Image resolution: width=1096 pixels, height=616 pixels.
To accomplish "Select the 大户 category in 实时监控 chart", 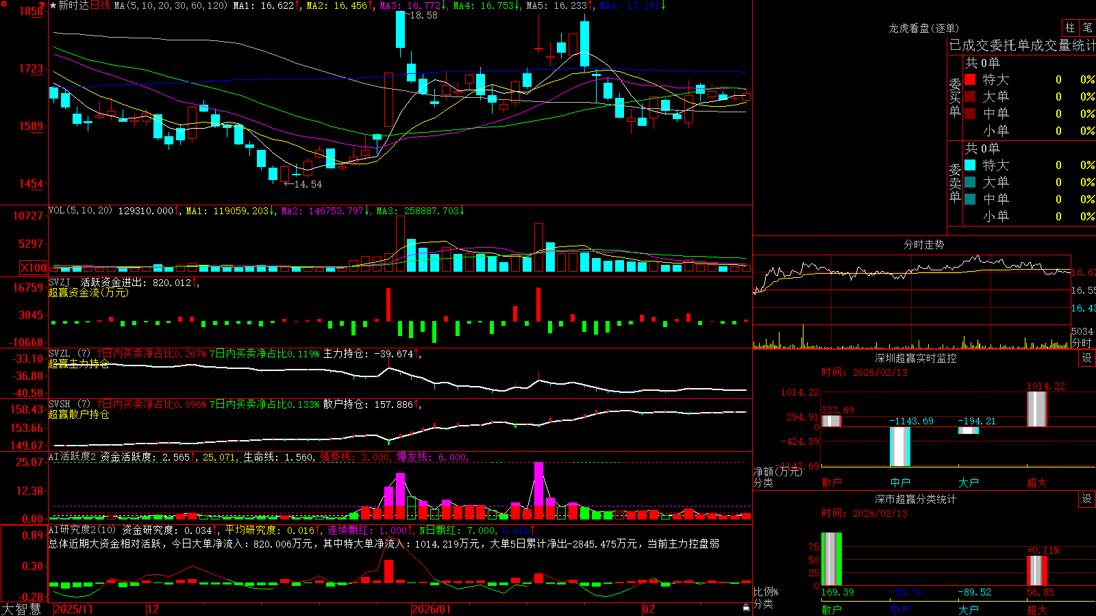I will [x=969, y=483].
